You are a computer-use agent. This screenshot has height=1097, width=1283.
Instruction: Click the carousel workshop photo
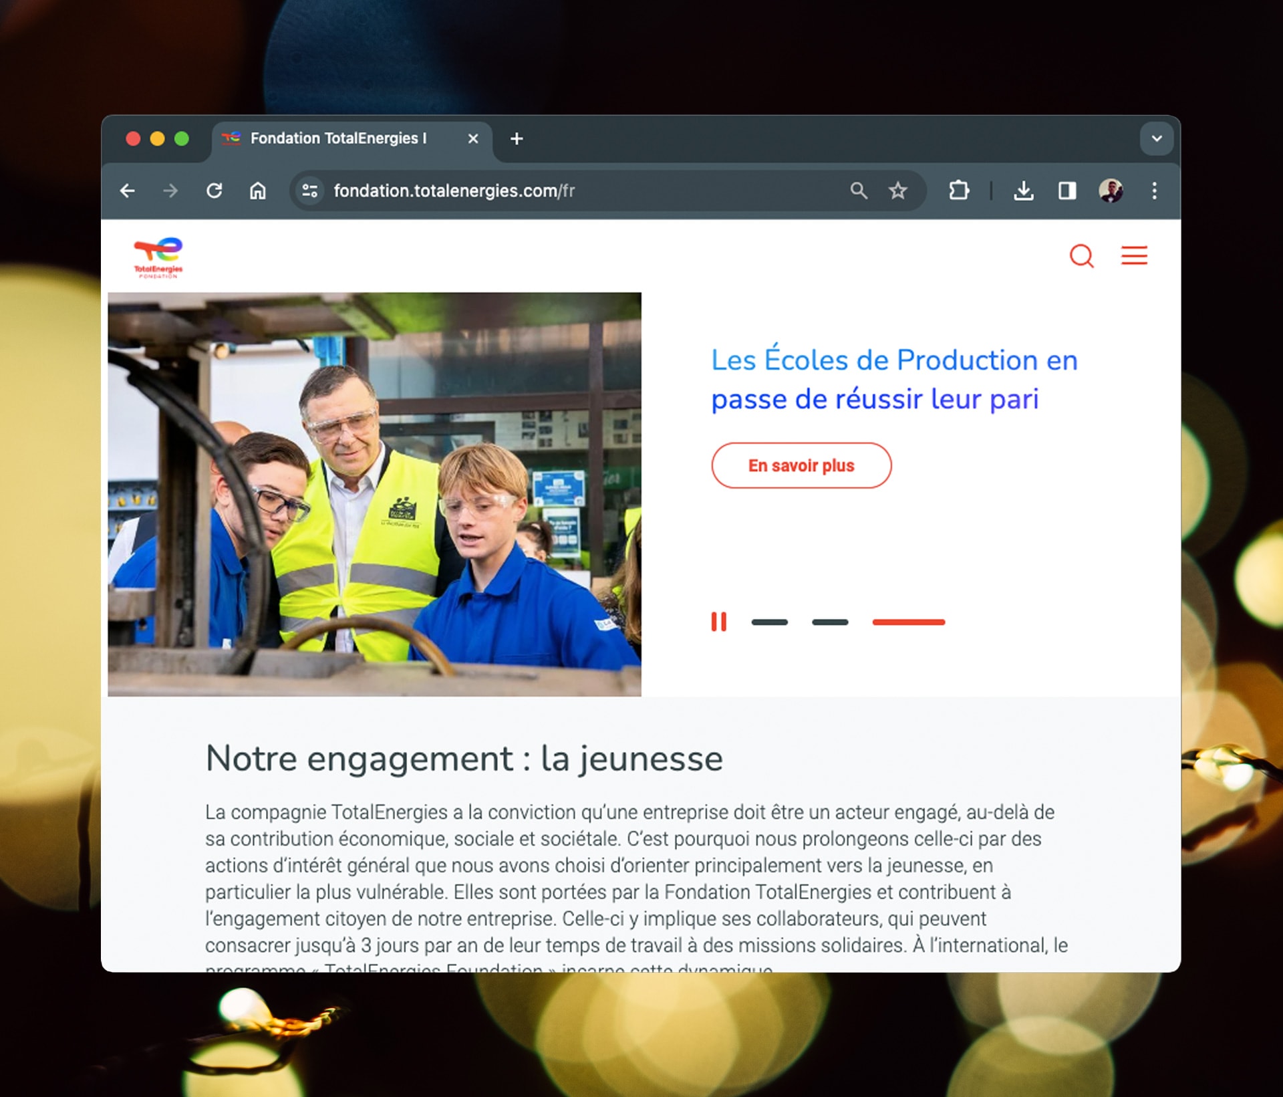[x=374, y=494]
